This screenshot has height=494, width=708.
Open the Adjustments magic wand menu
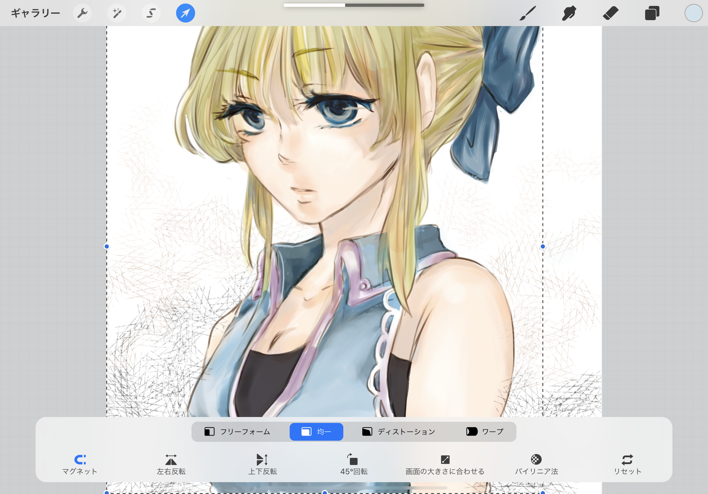117,13
